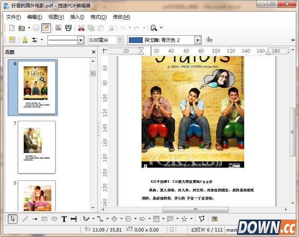The image size is (299, 237).
Task: Expand curve tool dropdown arrow
Action: (x=93, y=219)
